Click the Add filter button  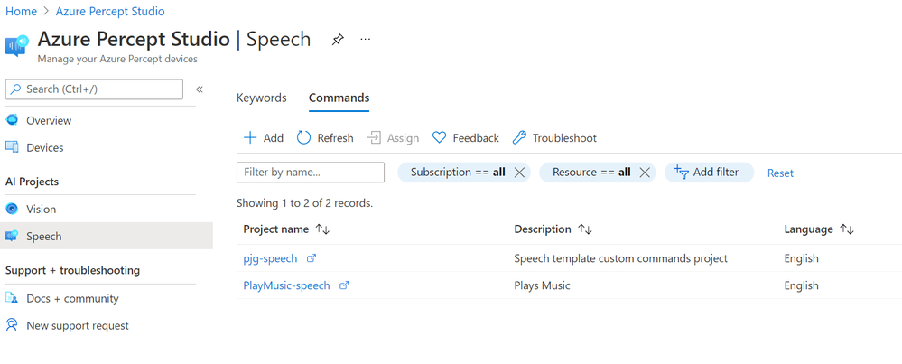pyautogui.click(x=709, y=173)
